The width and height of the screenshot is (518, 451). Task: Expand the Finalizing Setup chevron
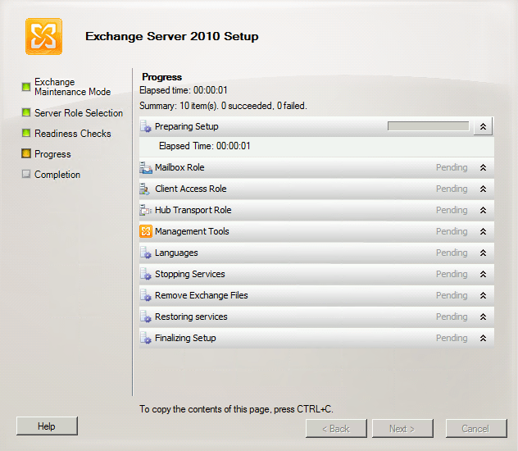pyautogui.click(x=483, y=338)
